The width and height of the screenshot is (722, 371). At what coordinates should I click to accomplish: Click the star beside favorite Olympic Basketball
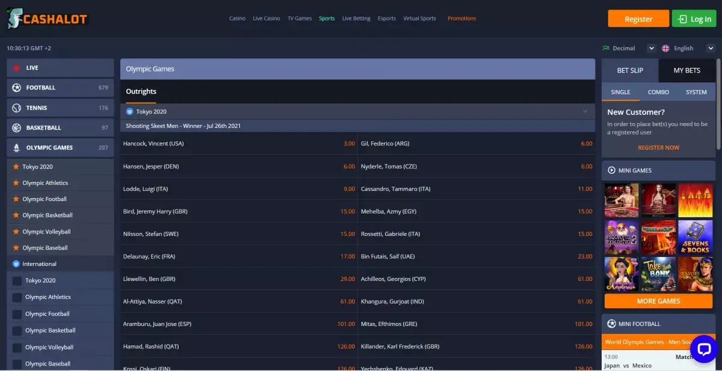coord(16,216)
